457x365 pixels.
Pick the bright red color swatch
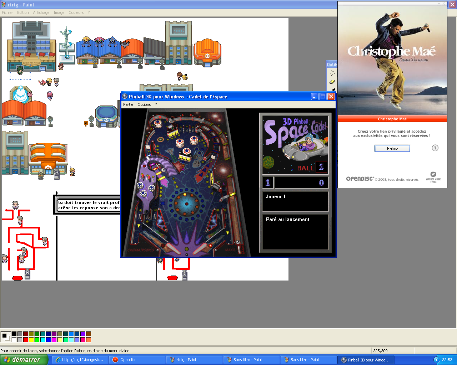[25, 340]
